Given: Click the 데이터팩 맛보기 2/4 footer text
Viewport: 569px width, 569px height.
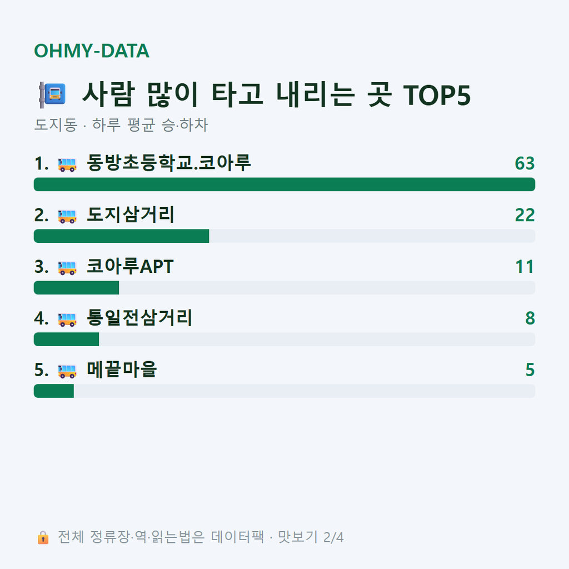Looking at the screenshot, I should pos(201,537).
